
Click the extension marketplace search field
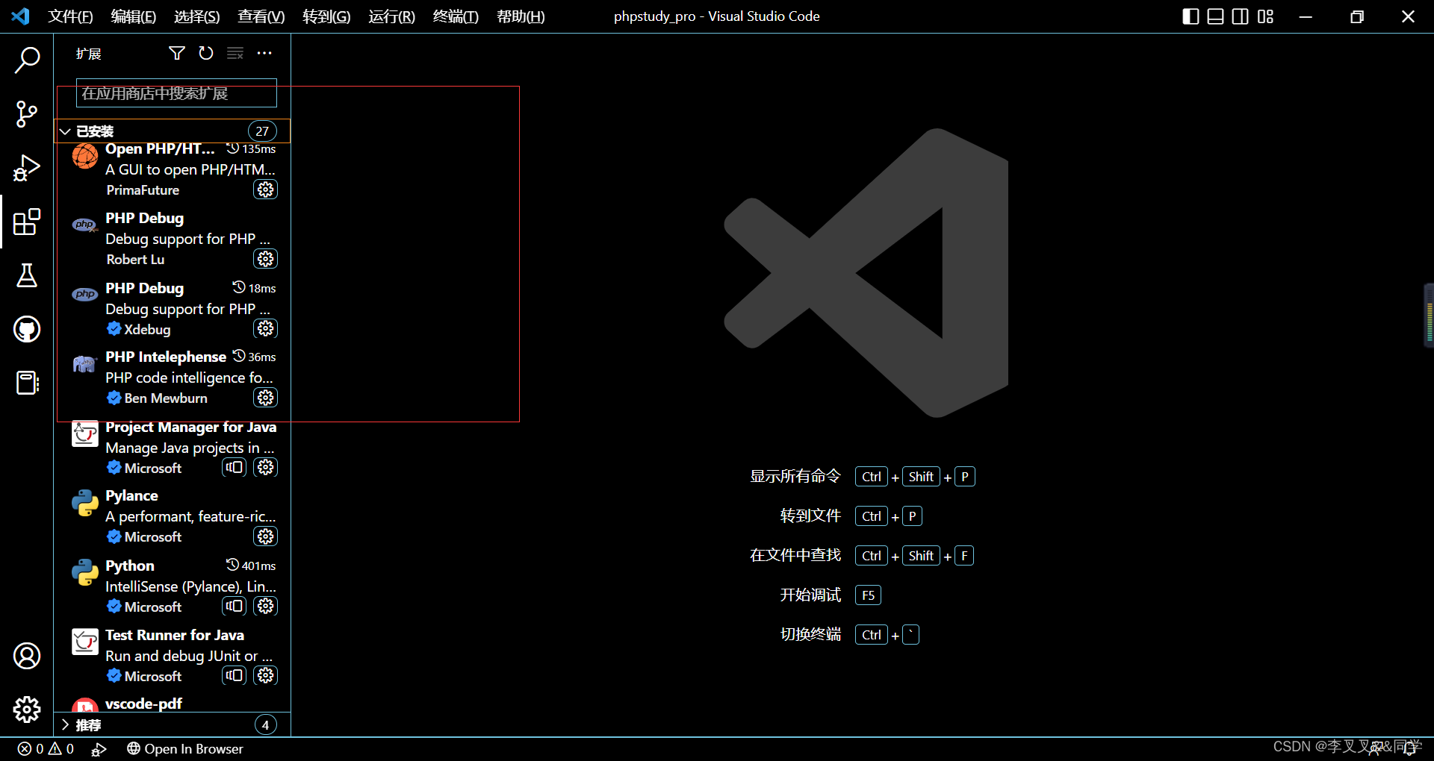pos(176,93)
